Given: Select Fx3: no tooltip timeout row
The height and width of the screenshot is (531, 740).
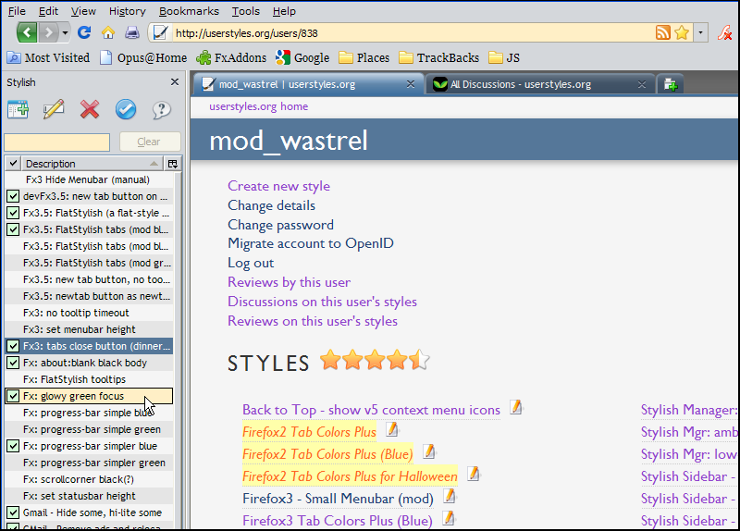Looking at the screenshot, I should (x=89, y=313).
